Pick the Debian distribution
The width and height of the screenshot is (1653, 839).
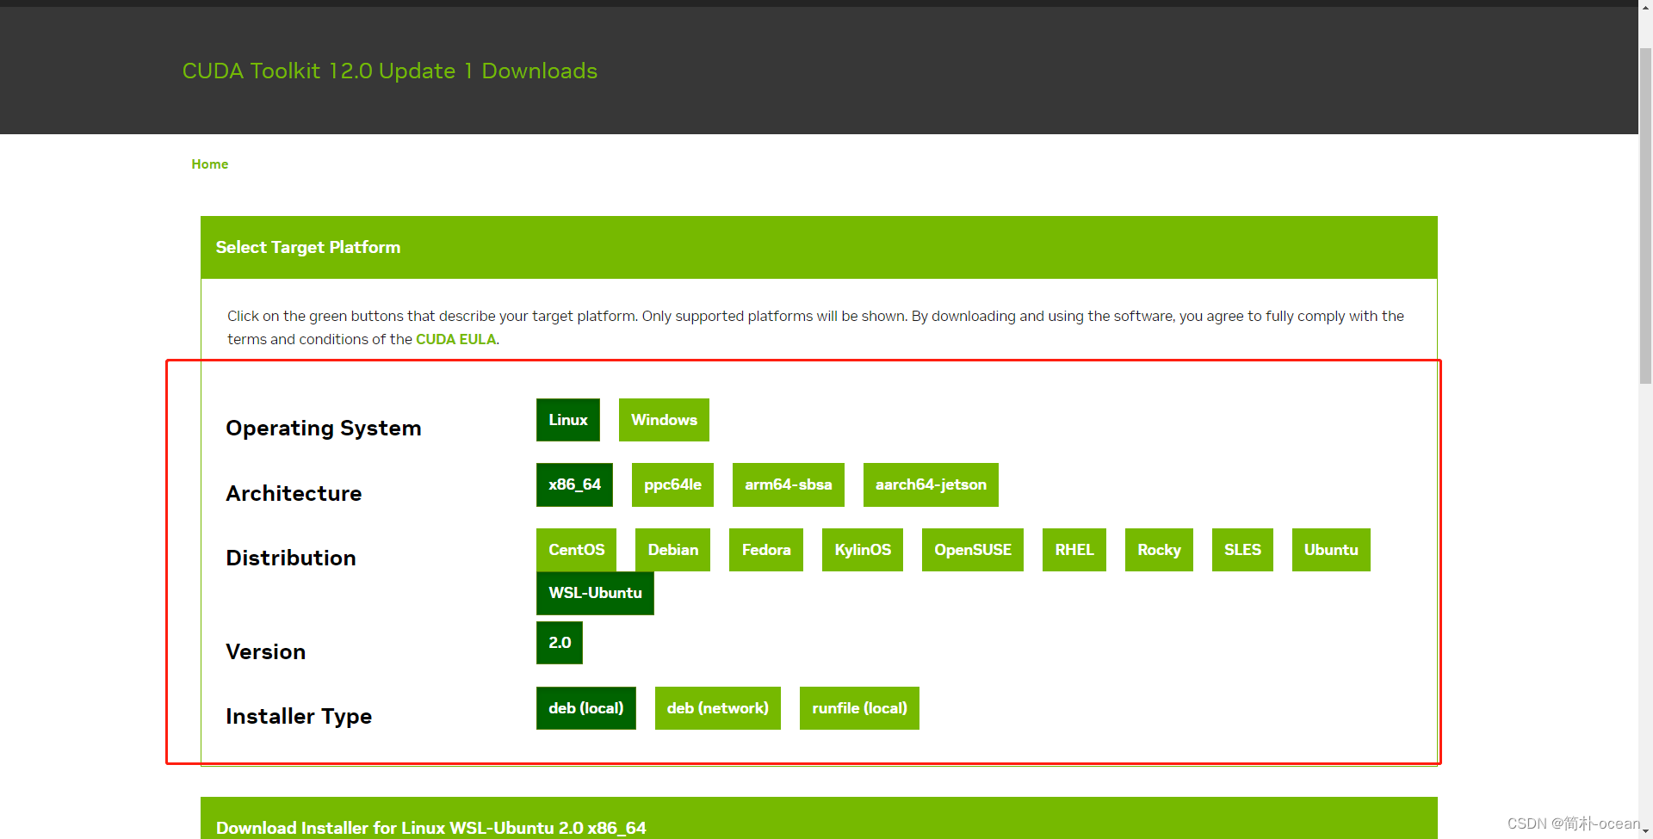672,550
